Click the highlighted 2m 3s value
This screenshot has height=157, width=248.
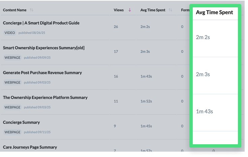pos(203,74)
